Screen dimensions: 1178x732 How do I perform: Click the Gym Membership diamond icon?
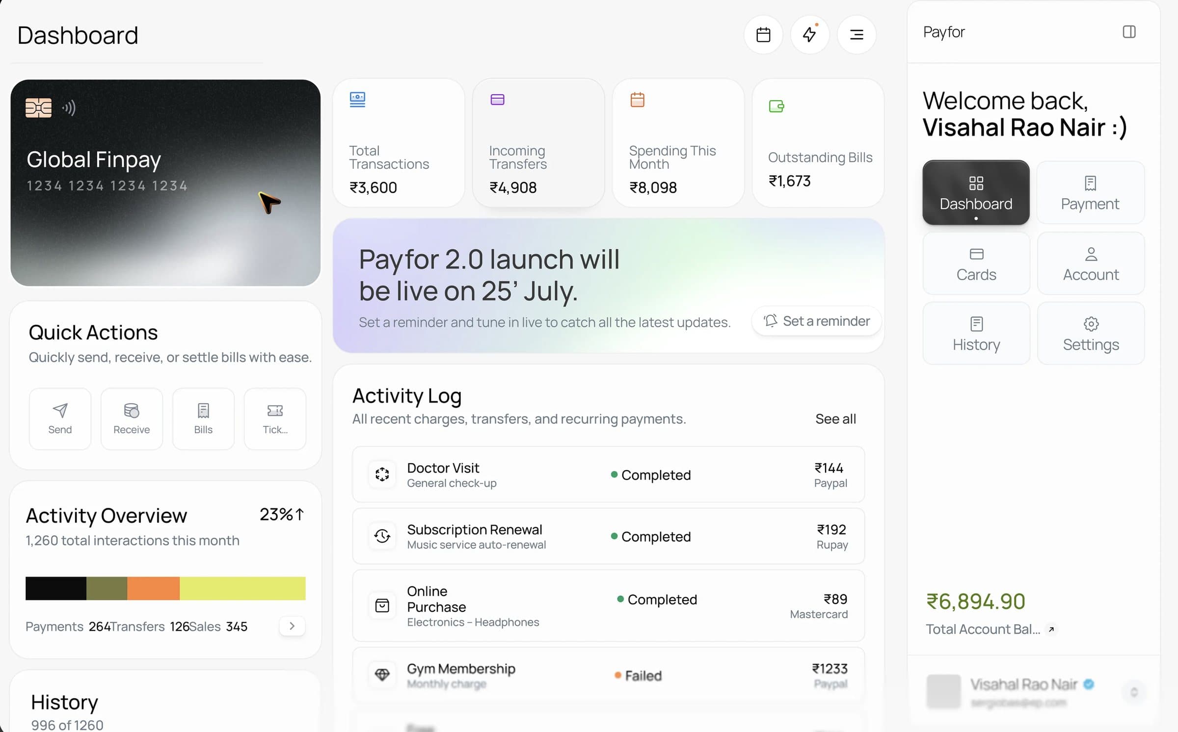[x=382, y=675]
